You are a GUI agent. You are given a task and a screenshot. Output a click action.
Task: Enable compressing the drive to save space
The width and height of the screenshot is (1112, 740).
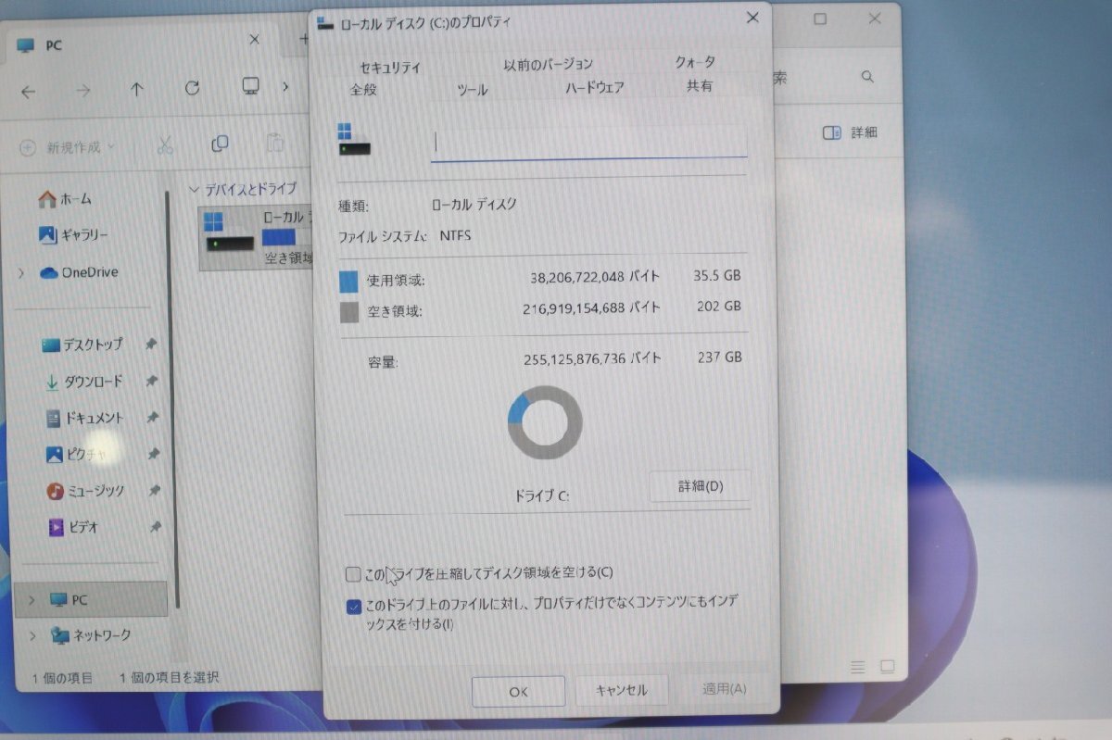(352, 574)
